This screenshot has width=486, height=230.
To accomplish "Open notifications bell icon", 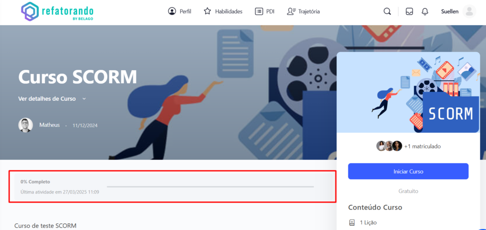I will pos(425,11).
